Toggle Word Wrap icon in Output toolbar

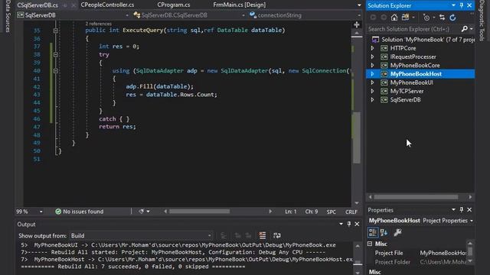(276, 235)
